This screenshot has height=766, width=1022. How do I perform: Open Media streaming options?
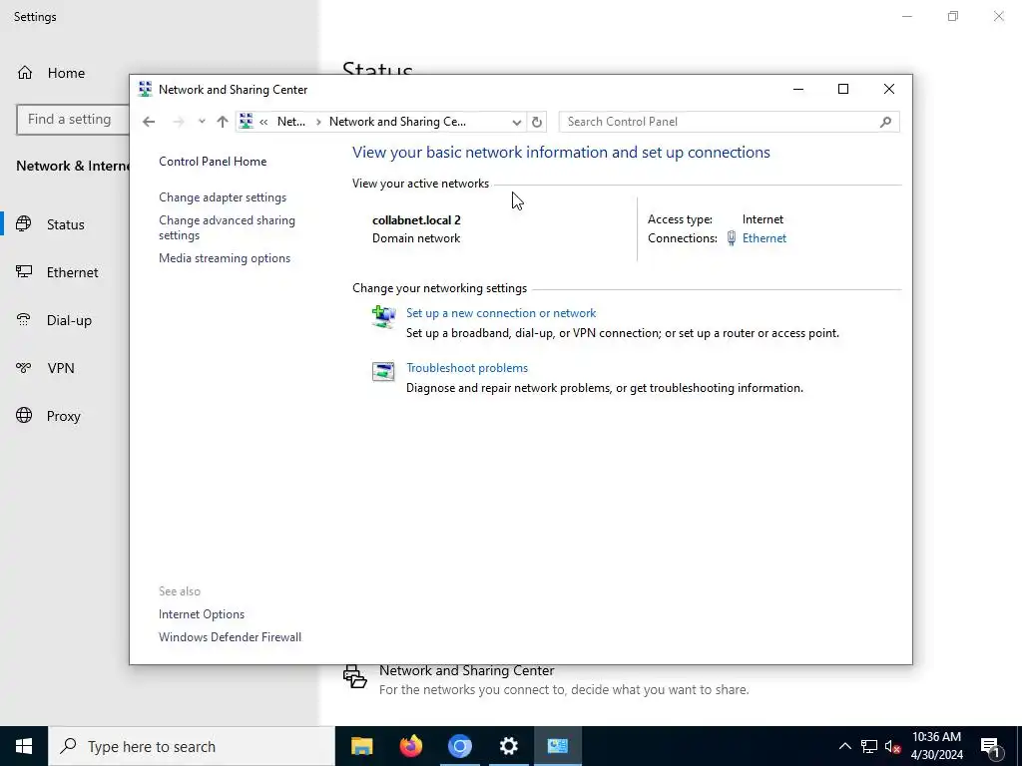click(x=225, y=258)
